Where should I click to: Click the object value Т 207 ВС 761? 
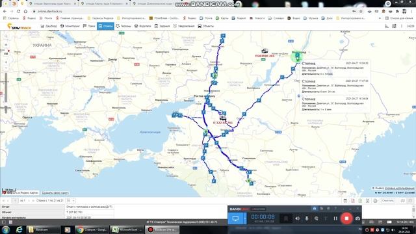(75, 213)
